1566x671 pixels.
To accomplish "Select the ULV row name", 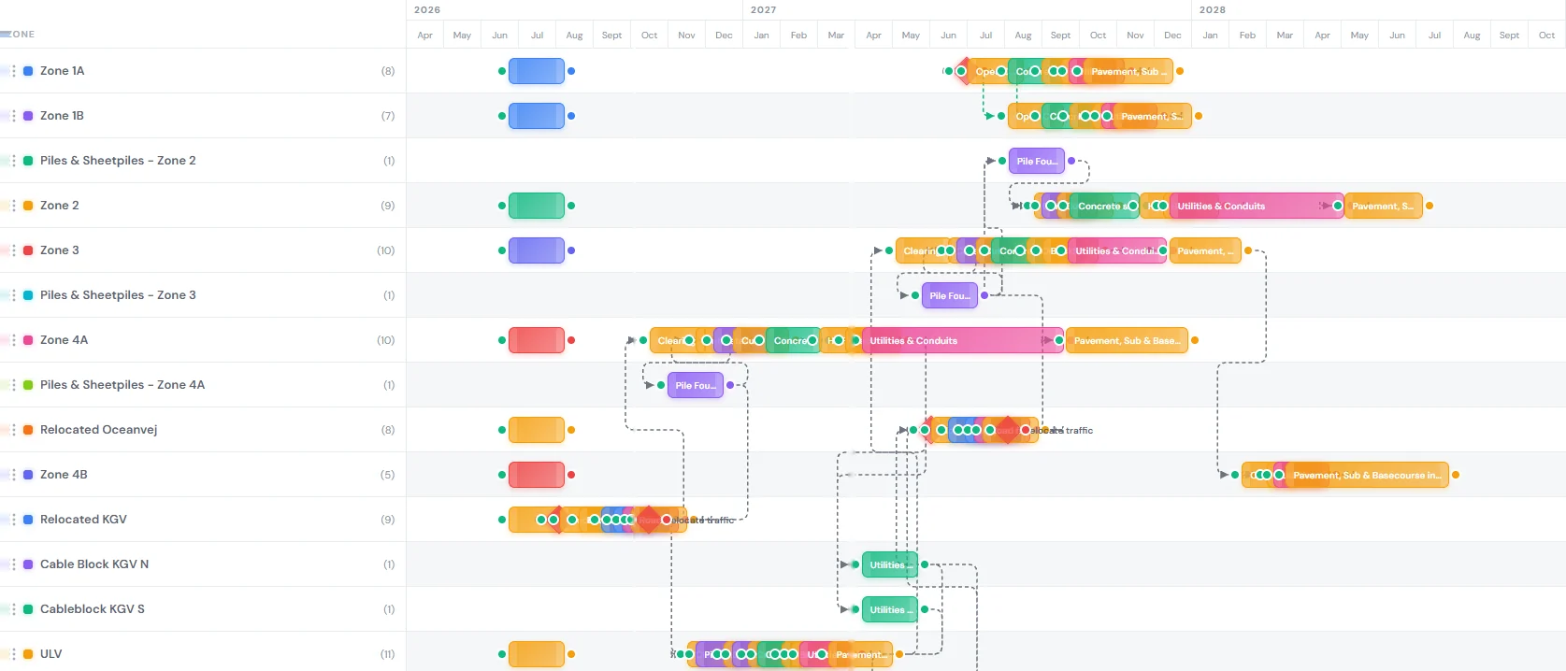I will point(50,654).
